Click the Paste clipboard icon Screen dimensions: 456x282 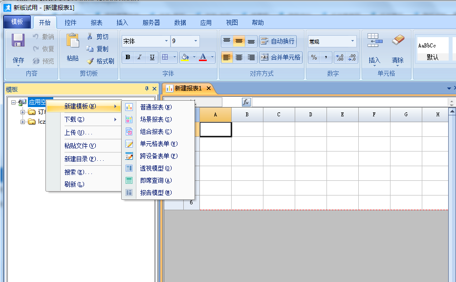coord(72,41)
